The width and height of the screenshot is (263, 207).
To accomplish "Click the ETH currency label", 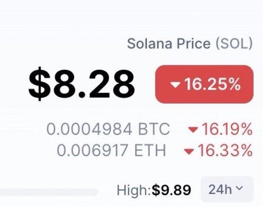I will click(150, 150).
